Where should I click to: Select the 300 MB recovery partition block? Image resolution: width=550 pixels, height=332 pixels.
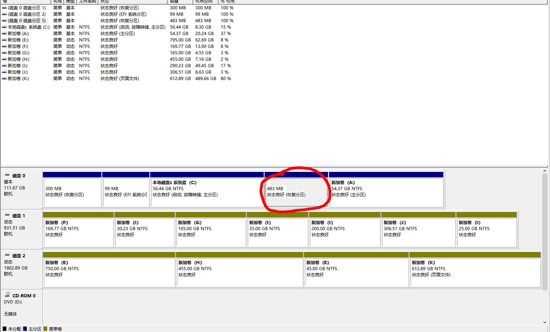point(72,189)
